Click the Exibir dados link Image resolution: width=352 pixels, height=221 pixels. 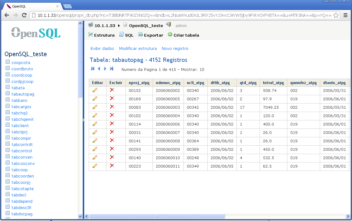click(102, 48)
